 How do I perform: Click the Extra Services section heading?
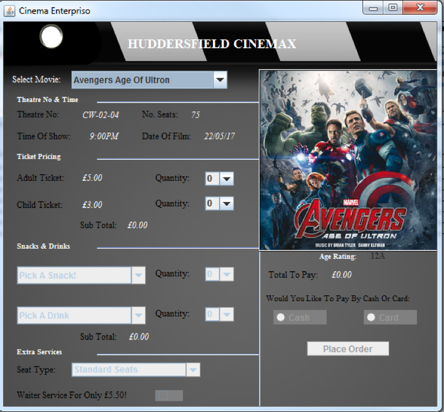[40, 352]
